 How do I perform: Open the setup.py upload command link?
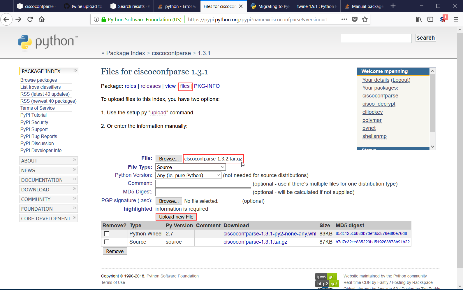click(158, 113)
